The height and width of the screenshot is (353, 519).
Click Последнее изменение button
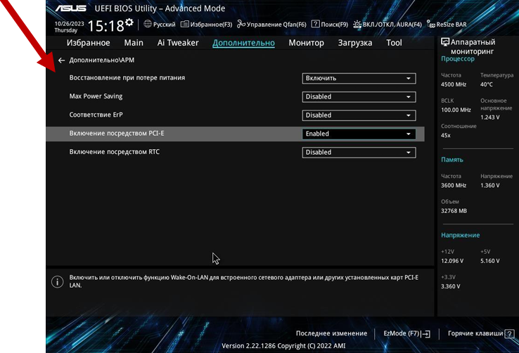pos(331,333)
